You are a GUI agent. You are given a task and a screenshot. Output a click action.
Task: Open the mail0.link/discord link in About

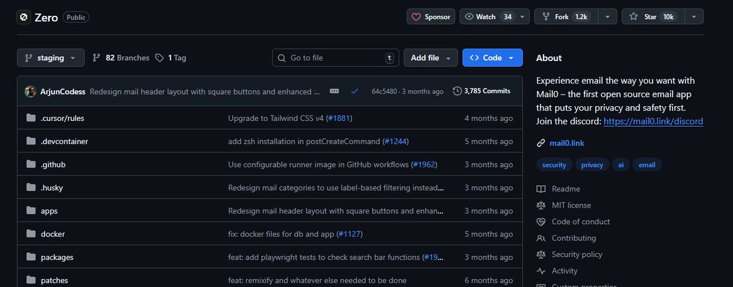[x=653, y=122]
